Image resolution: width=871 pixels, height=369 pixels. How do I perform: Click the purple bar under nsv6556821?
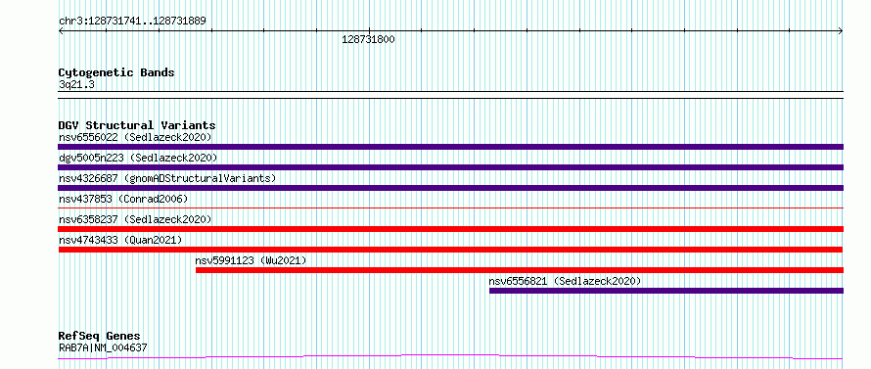tap(666, 291)
